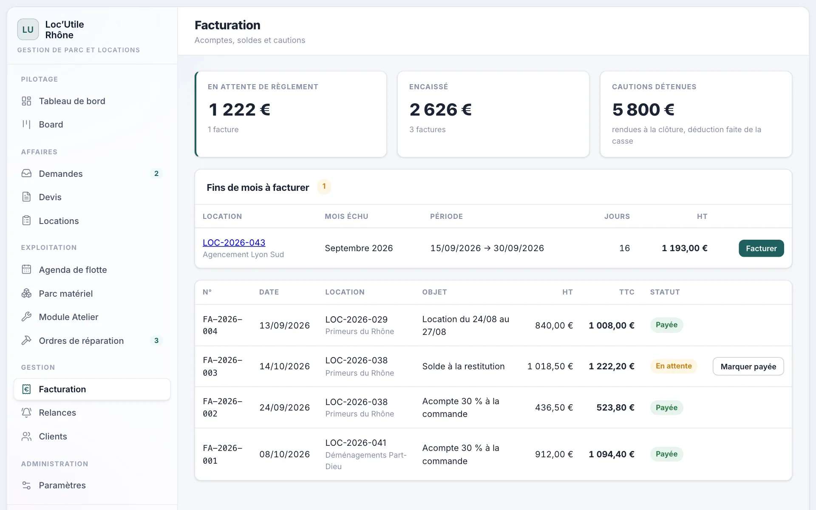Click the En attente status badge

(674, 366)
